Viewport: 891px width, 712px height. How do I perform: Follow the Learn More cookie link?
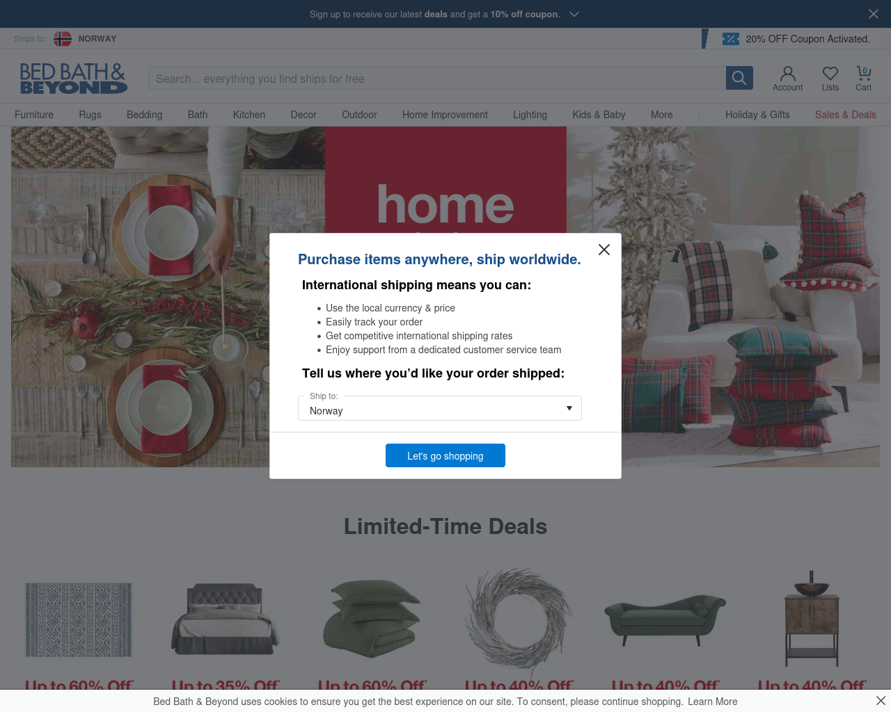pyautogui.click(x=713, y=702)
